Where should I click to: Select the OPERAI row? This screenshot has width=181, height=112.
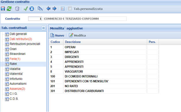pos(104,47)
